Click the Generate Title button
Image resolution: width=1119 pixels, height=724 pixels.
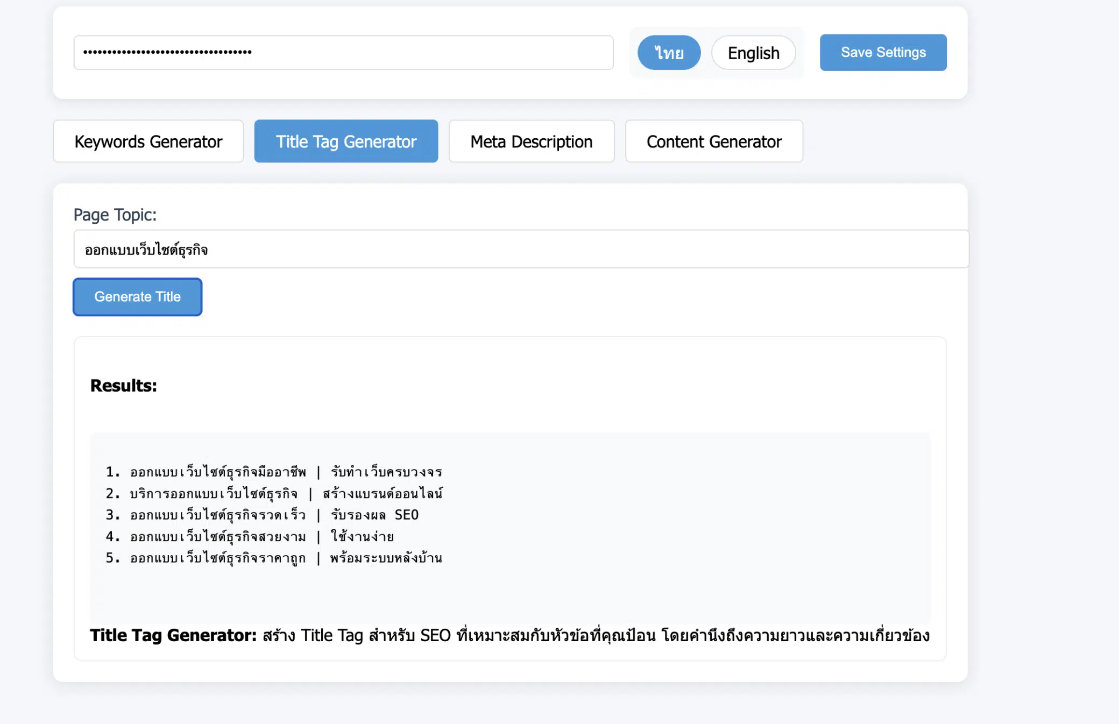pos(138,297)
